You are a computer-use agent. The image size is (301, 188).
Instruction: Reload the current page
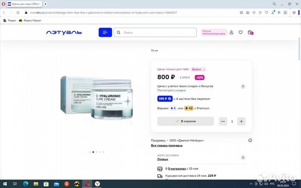[18, 13]
